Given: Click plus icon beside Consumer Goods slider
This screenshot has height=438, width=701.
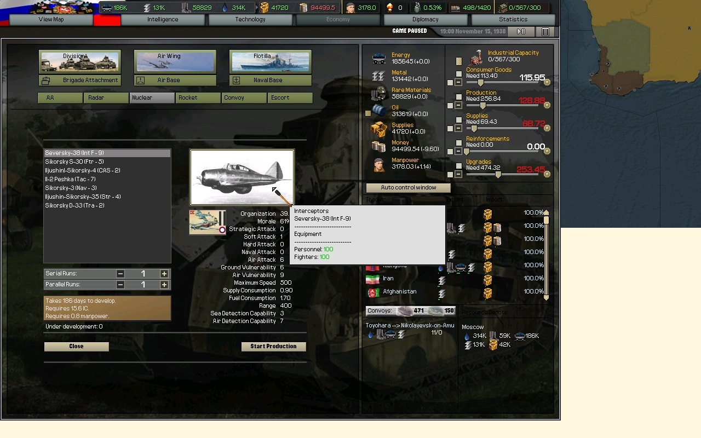Looking at the screenshot, I should click(547, 82).
